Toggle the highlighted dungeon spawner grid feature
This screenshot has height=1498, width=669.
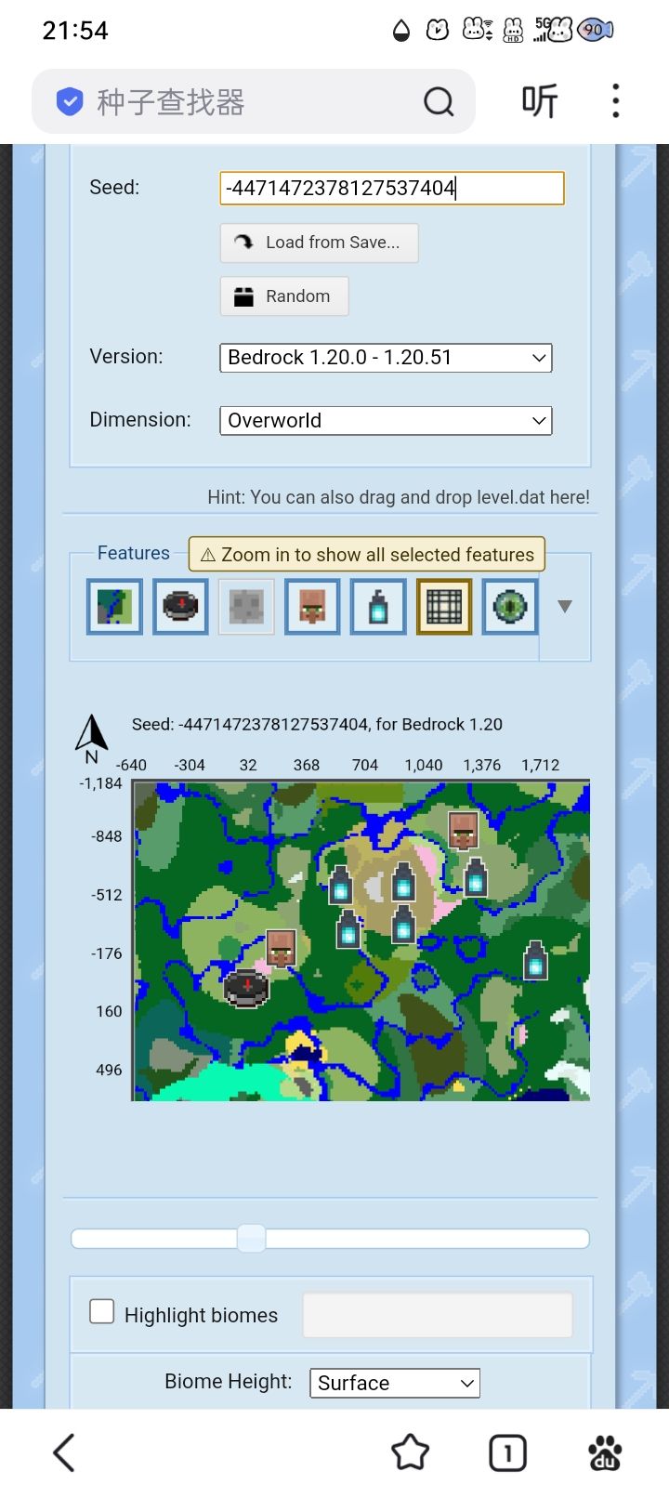point(444,607)
